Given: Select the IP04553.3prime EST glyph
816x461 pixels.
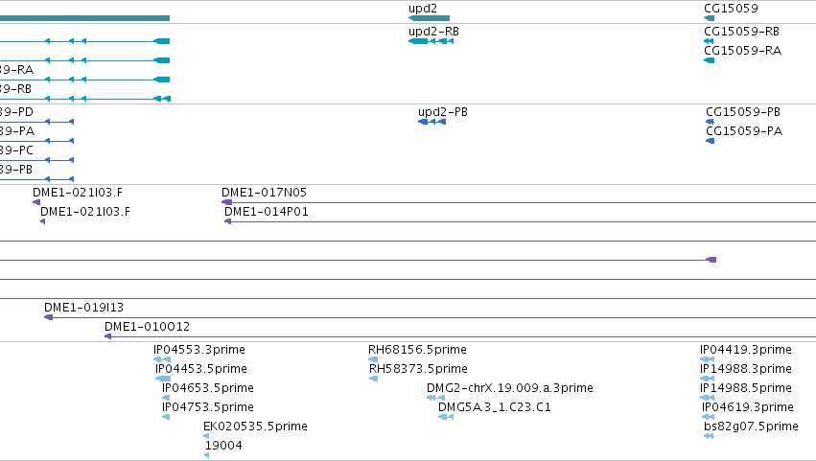Looking at the screenshot, I should pos(162,359).
